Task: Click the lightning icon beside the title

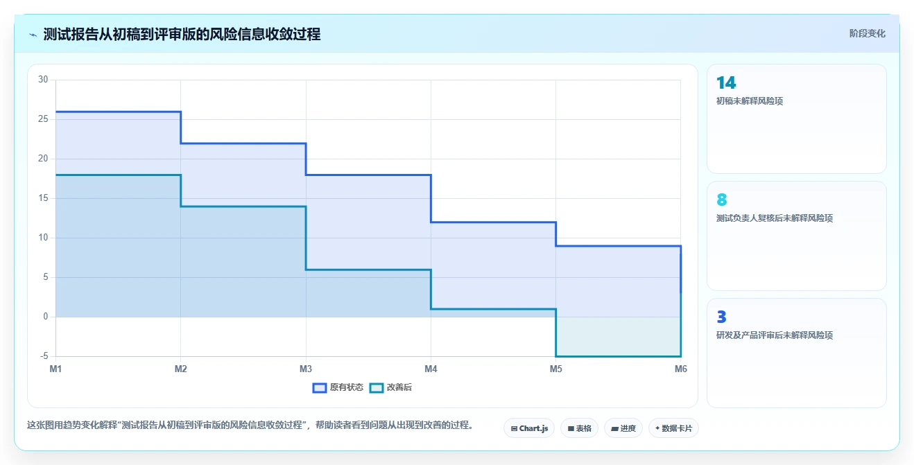Action: [x=33, y=35]
